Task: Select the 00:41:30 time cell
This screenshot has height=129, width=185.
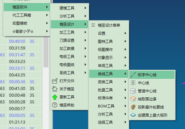Action: coord(18,88)
